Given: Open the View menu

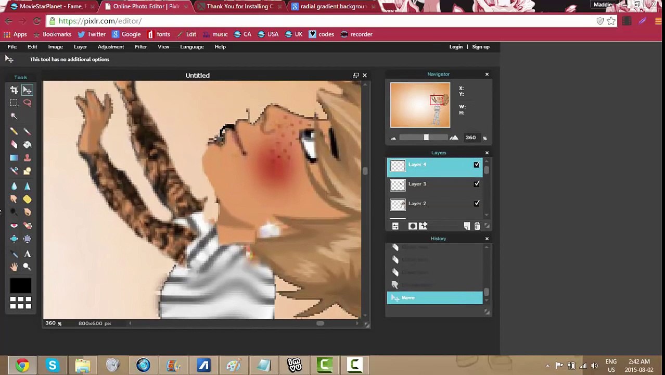Looking at the screenshot, I should (163, 47).
